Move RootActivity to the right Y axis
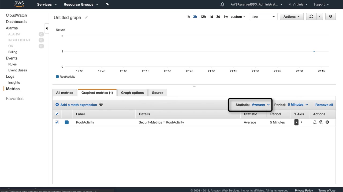 click(301, 122)
